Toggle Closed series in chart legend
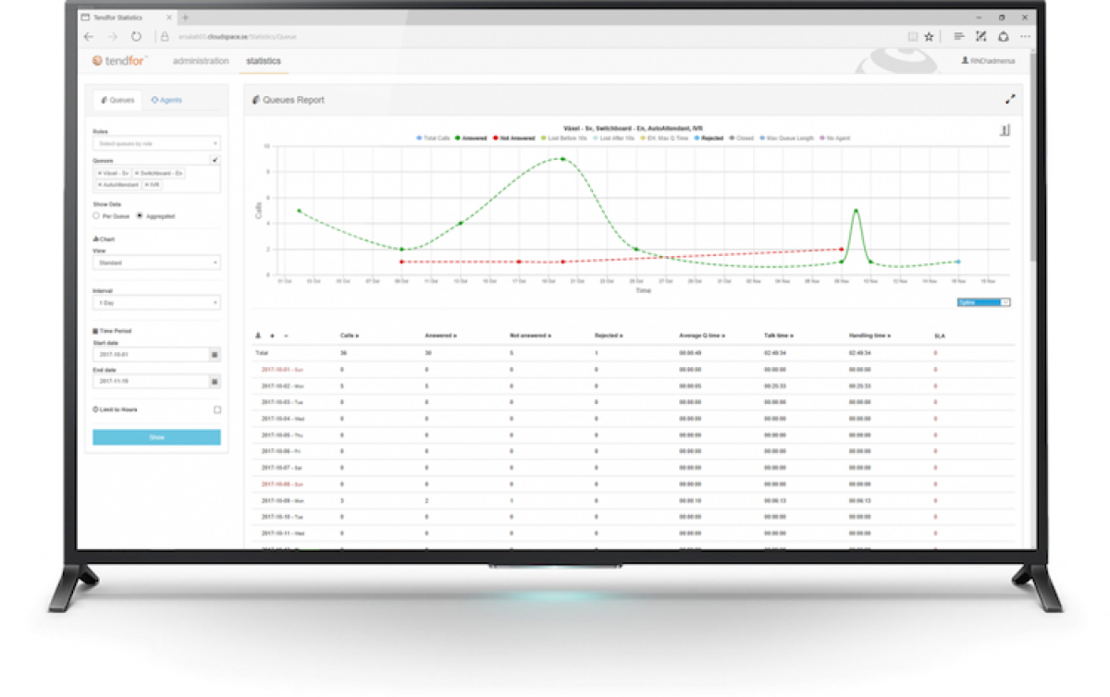1110x697 pixels. [742, 138]
